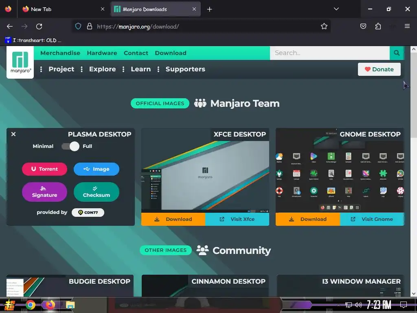Open the Signature file button

44,192
